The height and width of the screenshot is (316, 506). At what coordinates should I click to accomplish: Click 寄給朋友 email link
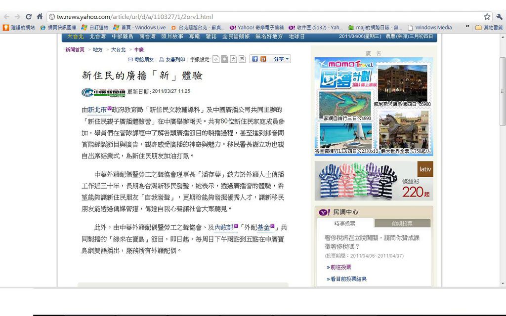click(x=141, y=59)
